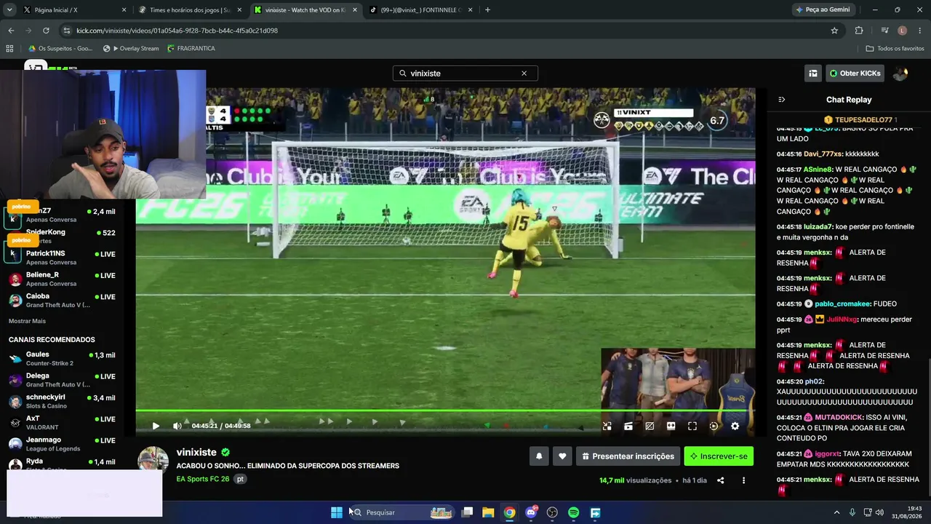This screenshot has height=524, width=931.
Task: Open OBS Studio from the taskbar
Action: 552,512
